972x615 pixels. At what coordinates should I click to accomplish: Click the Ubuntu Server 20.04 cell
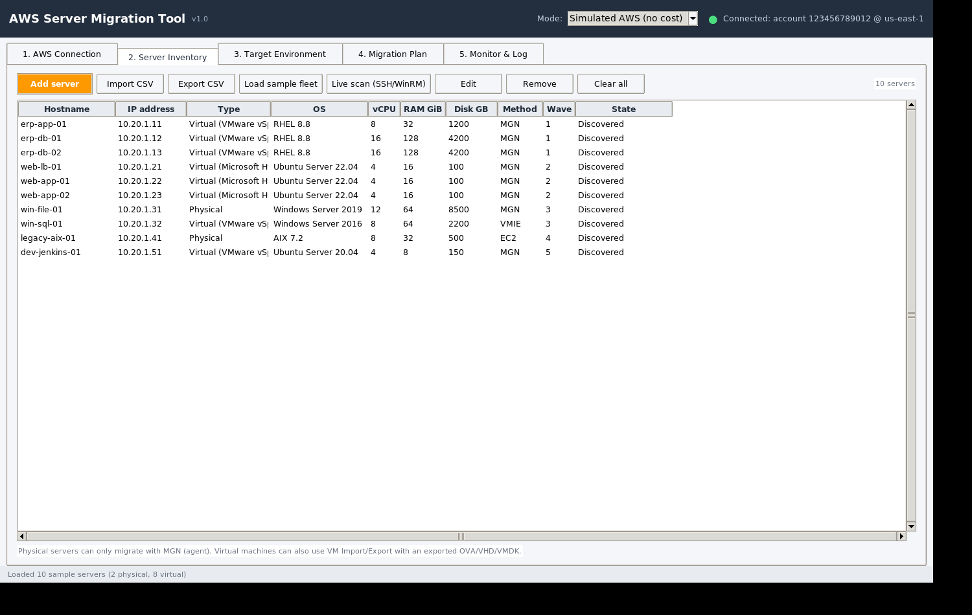coord(316,252)
